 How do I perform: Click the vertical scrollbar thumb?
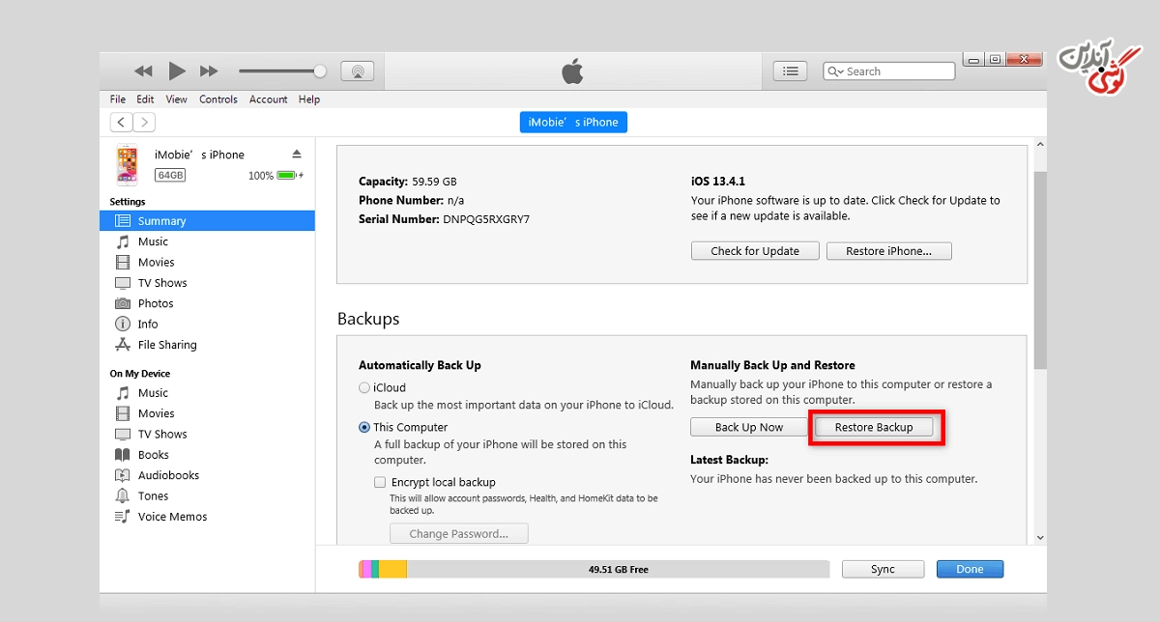point(1040,270)
